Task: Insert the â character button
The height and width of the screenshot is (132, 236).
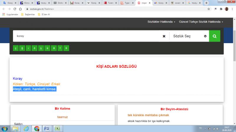Action: tap(54, 48)
